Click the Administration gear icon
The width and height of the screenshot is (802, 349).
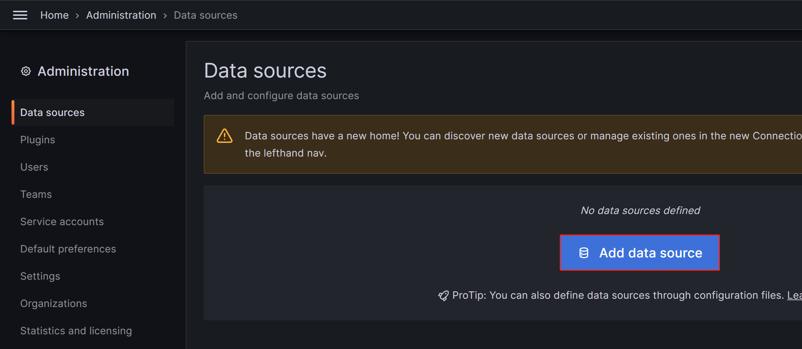coord(26,71)
